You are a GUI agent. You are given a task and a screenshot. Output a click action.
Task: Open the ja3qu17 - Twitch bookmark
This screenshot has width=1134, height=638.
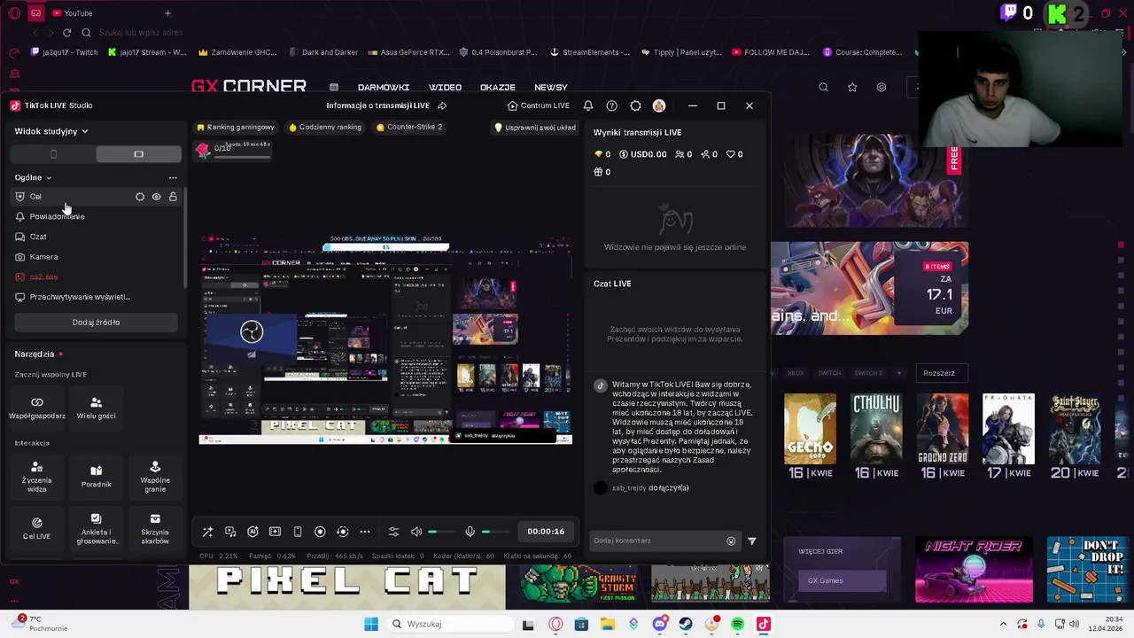tap(65, 52)
